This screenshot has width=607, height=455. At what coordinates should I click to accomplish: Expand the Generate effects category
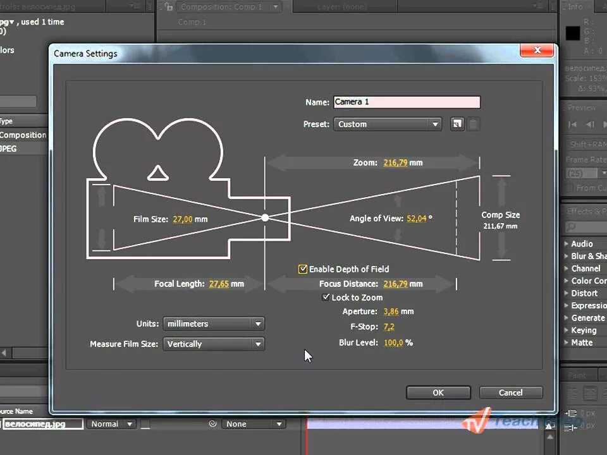pos(567,318)
